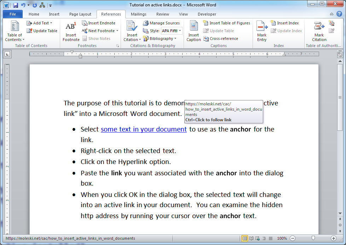This screenshot has height=245, width=346.
Task: Open Manage Sources
Action: [x=161, y=23]
